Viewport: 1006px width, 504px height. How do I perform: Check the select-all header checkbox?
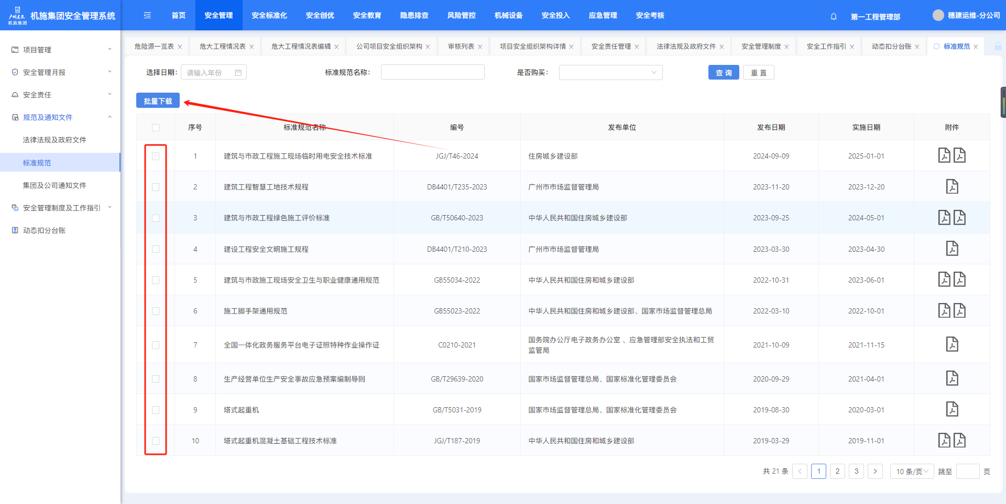(x=156, y=128)
